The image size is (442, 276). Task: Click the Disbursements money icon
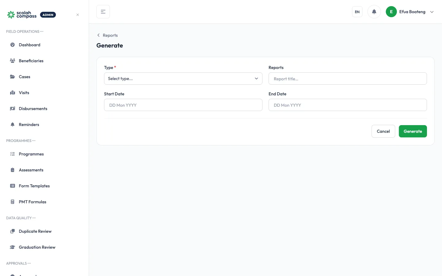[x=13, y=109]
